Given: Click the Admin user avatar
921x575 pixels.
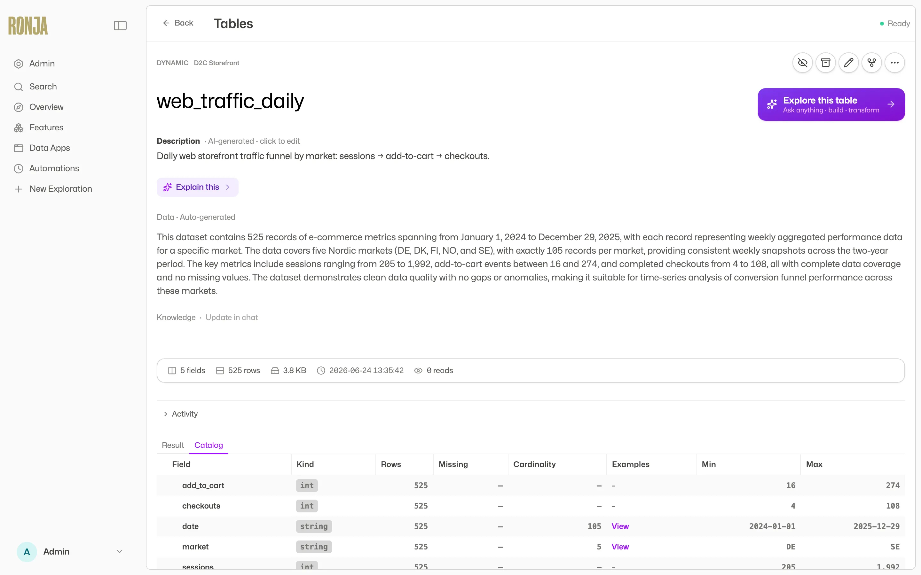Looking at the screenshot, I should tap(27, 552).
